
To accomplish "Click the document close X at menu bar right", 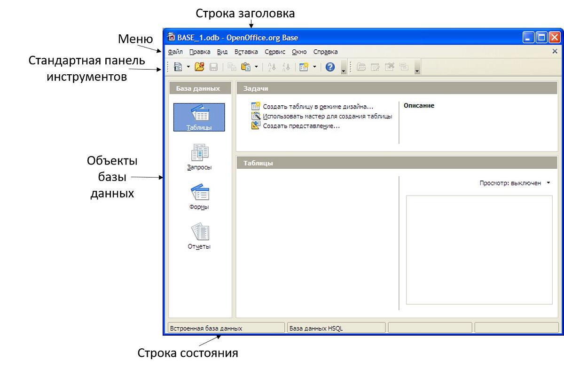I will pos(555,51).
